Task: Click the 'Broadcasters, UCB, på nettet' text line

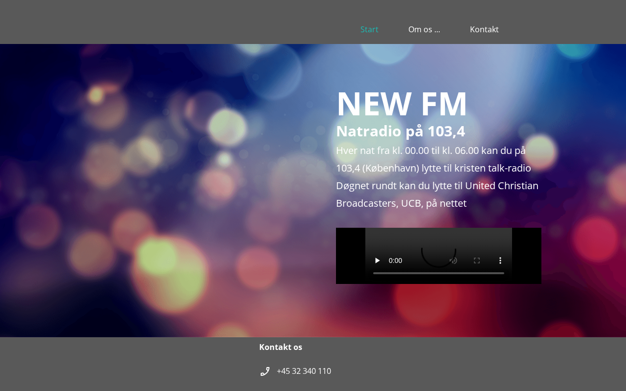Action: click(x=401, y=203)
